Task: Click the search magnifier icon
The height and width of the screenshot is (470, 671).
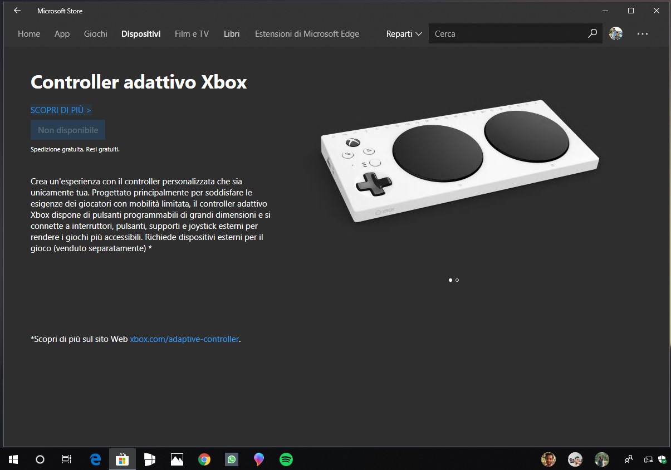Action: (592, 34)
